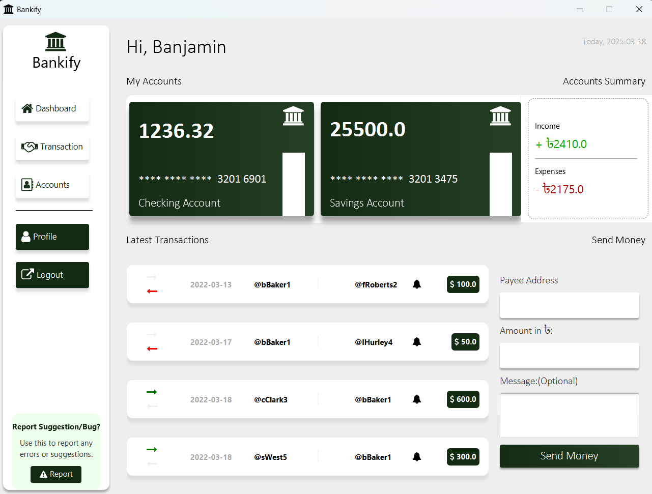Select the $ 100.0 amount badge
This screenshot has width=652, height=494.
[463, 284]
